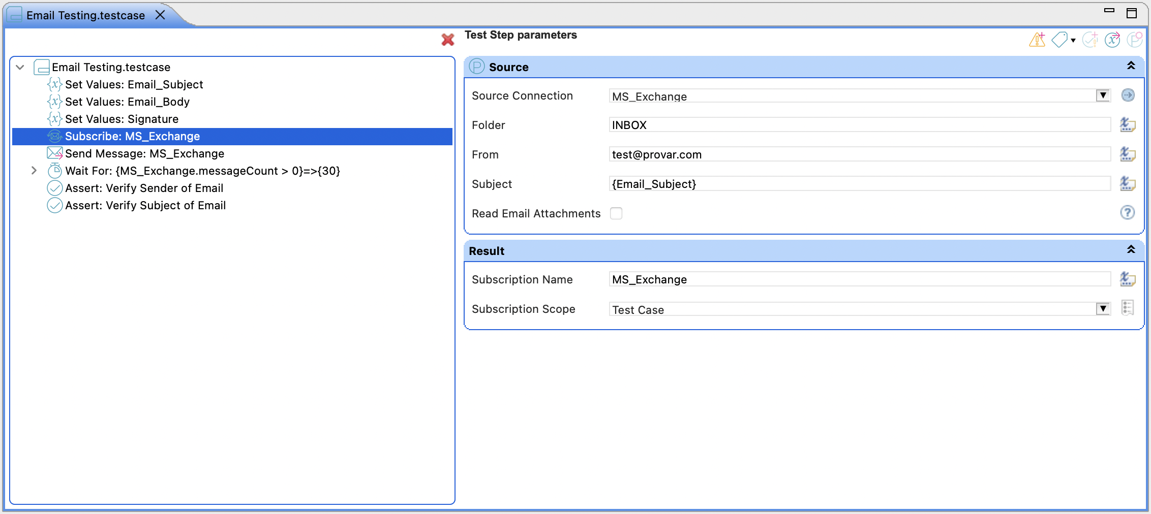This screenshot has width=1151, height=514.
Task: Click the add warning icon in the toolbar
Action: pos(1037,40)
